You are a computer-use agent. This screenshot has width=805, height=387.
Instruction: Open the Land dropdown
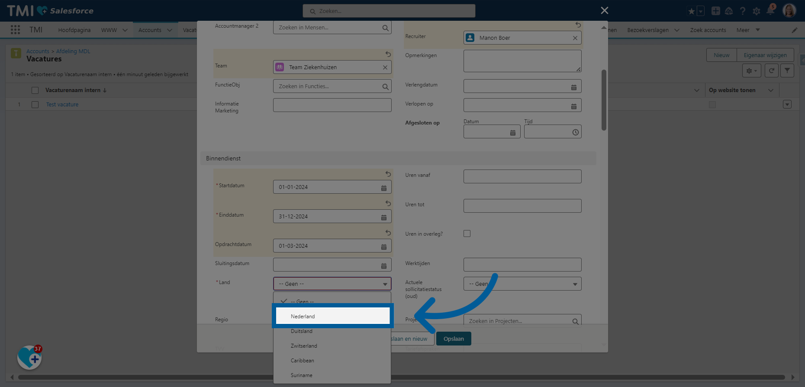pyautogui.click(x=332, y=284)
